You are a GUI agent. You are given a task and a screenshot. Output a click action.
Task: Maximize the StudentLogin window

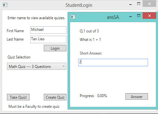point(139,4)
